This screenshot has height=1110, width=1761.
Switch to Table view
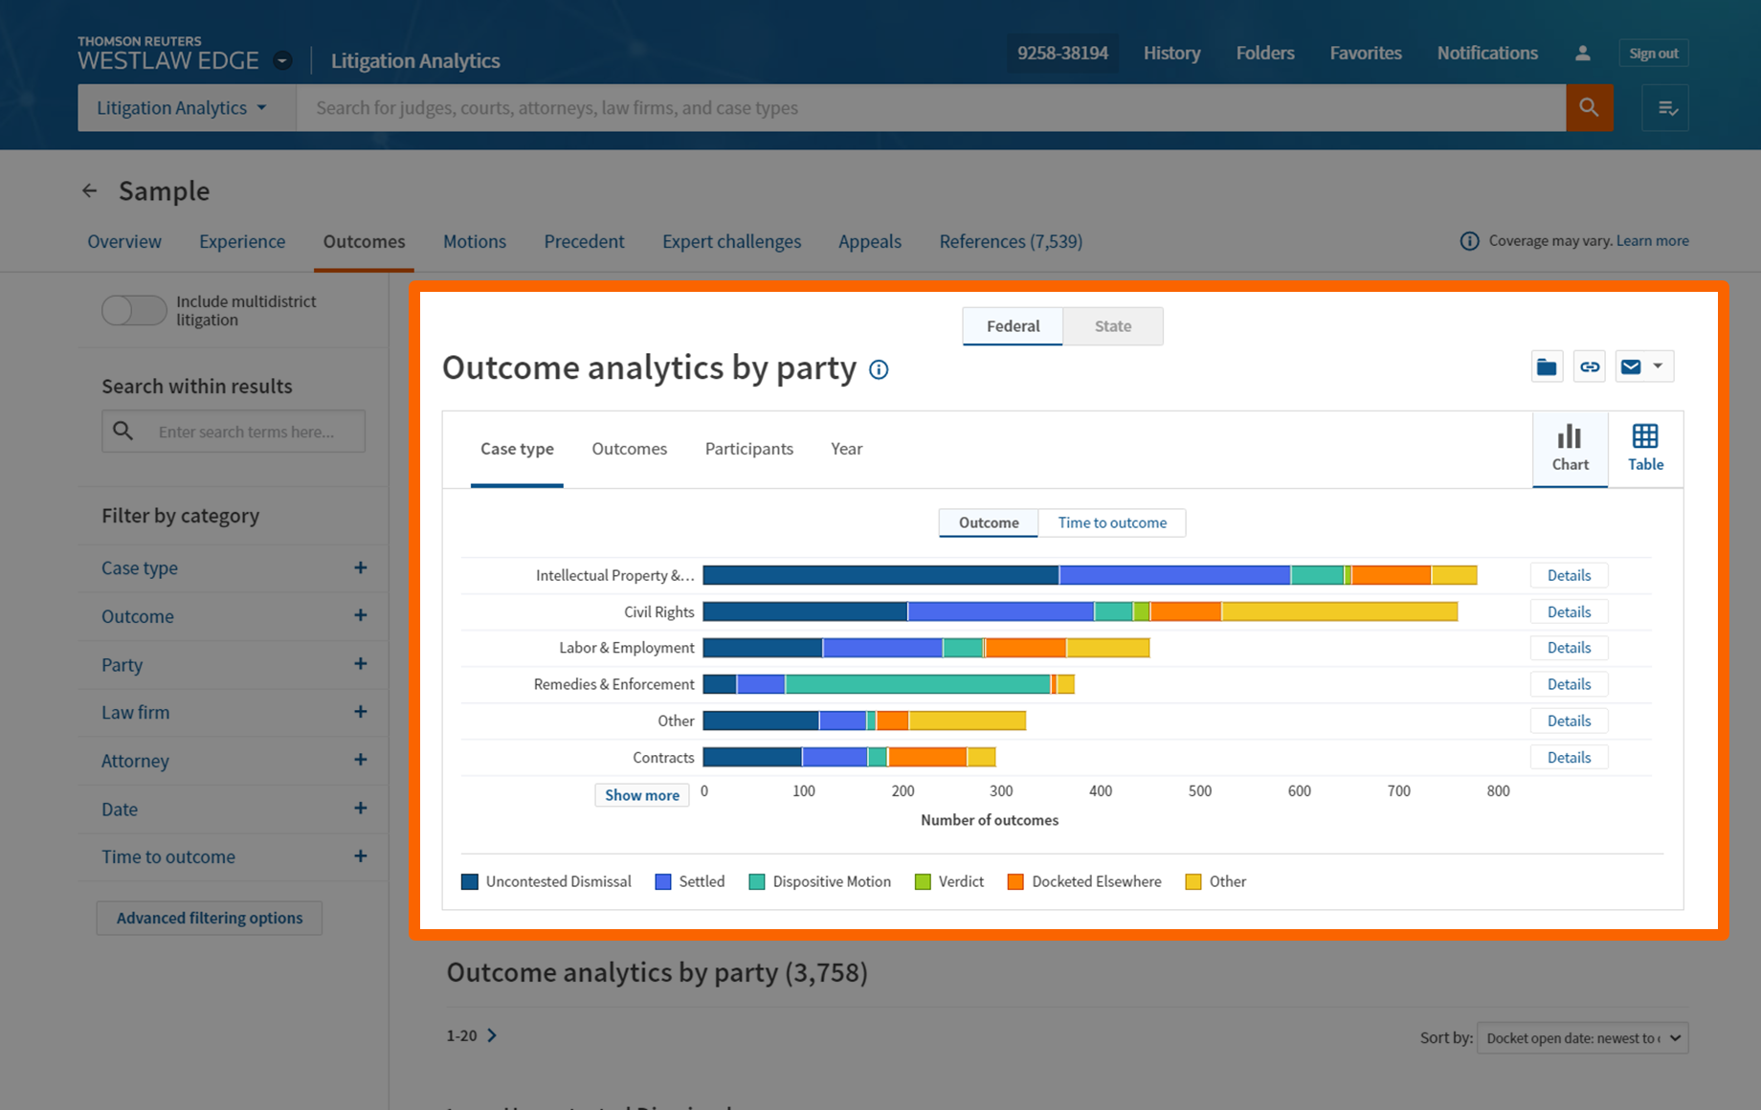[x=1645, y=449]
